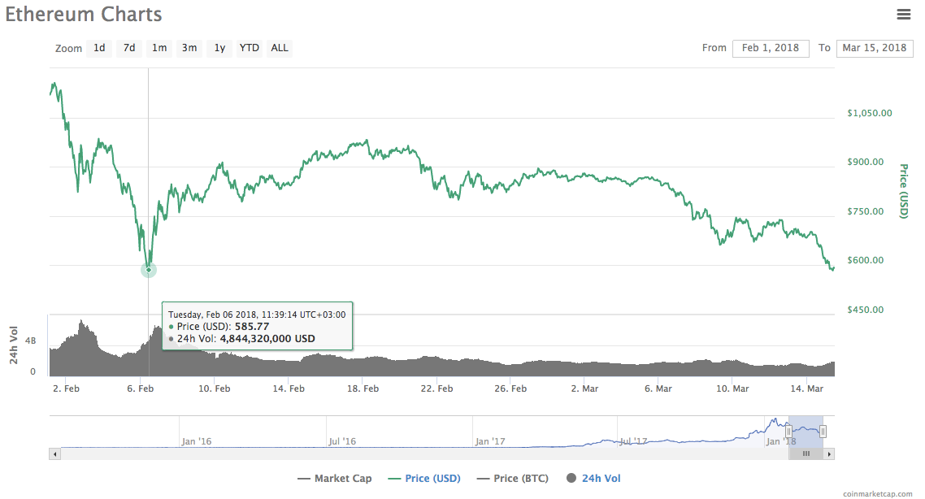The image size is (925, 499).
Task: Toggle the Price (BTC) series in legend
Action: point(513,479)
